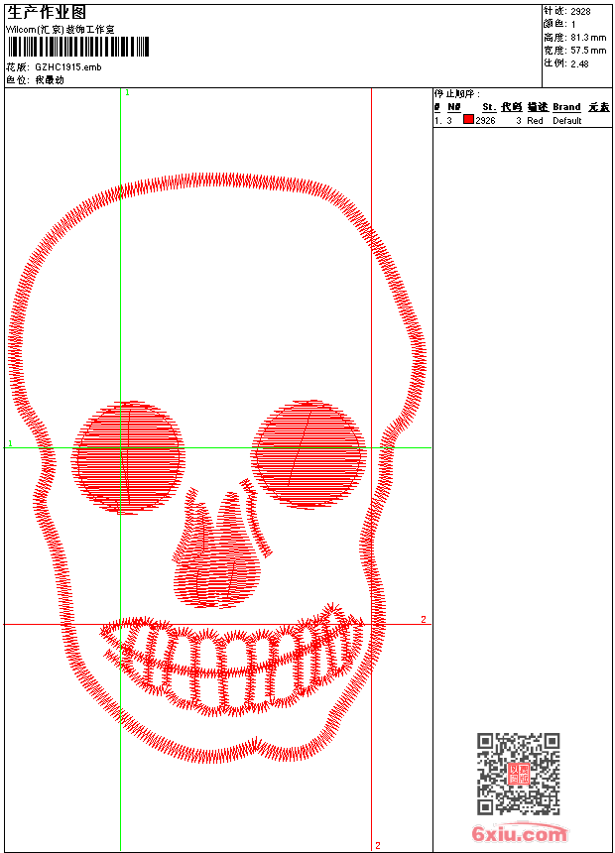Viewport: 615px width, 853px height.
Task: Click the 描述 column header
Action: [x=537, y=107]
